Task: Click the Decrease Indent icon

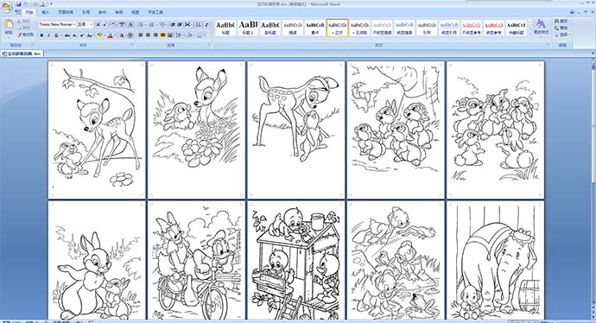Action: 173,24
